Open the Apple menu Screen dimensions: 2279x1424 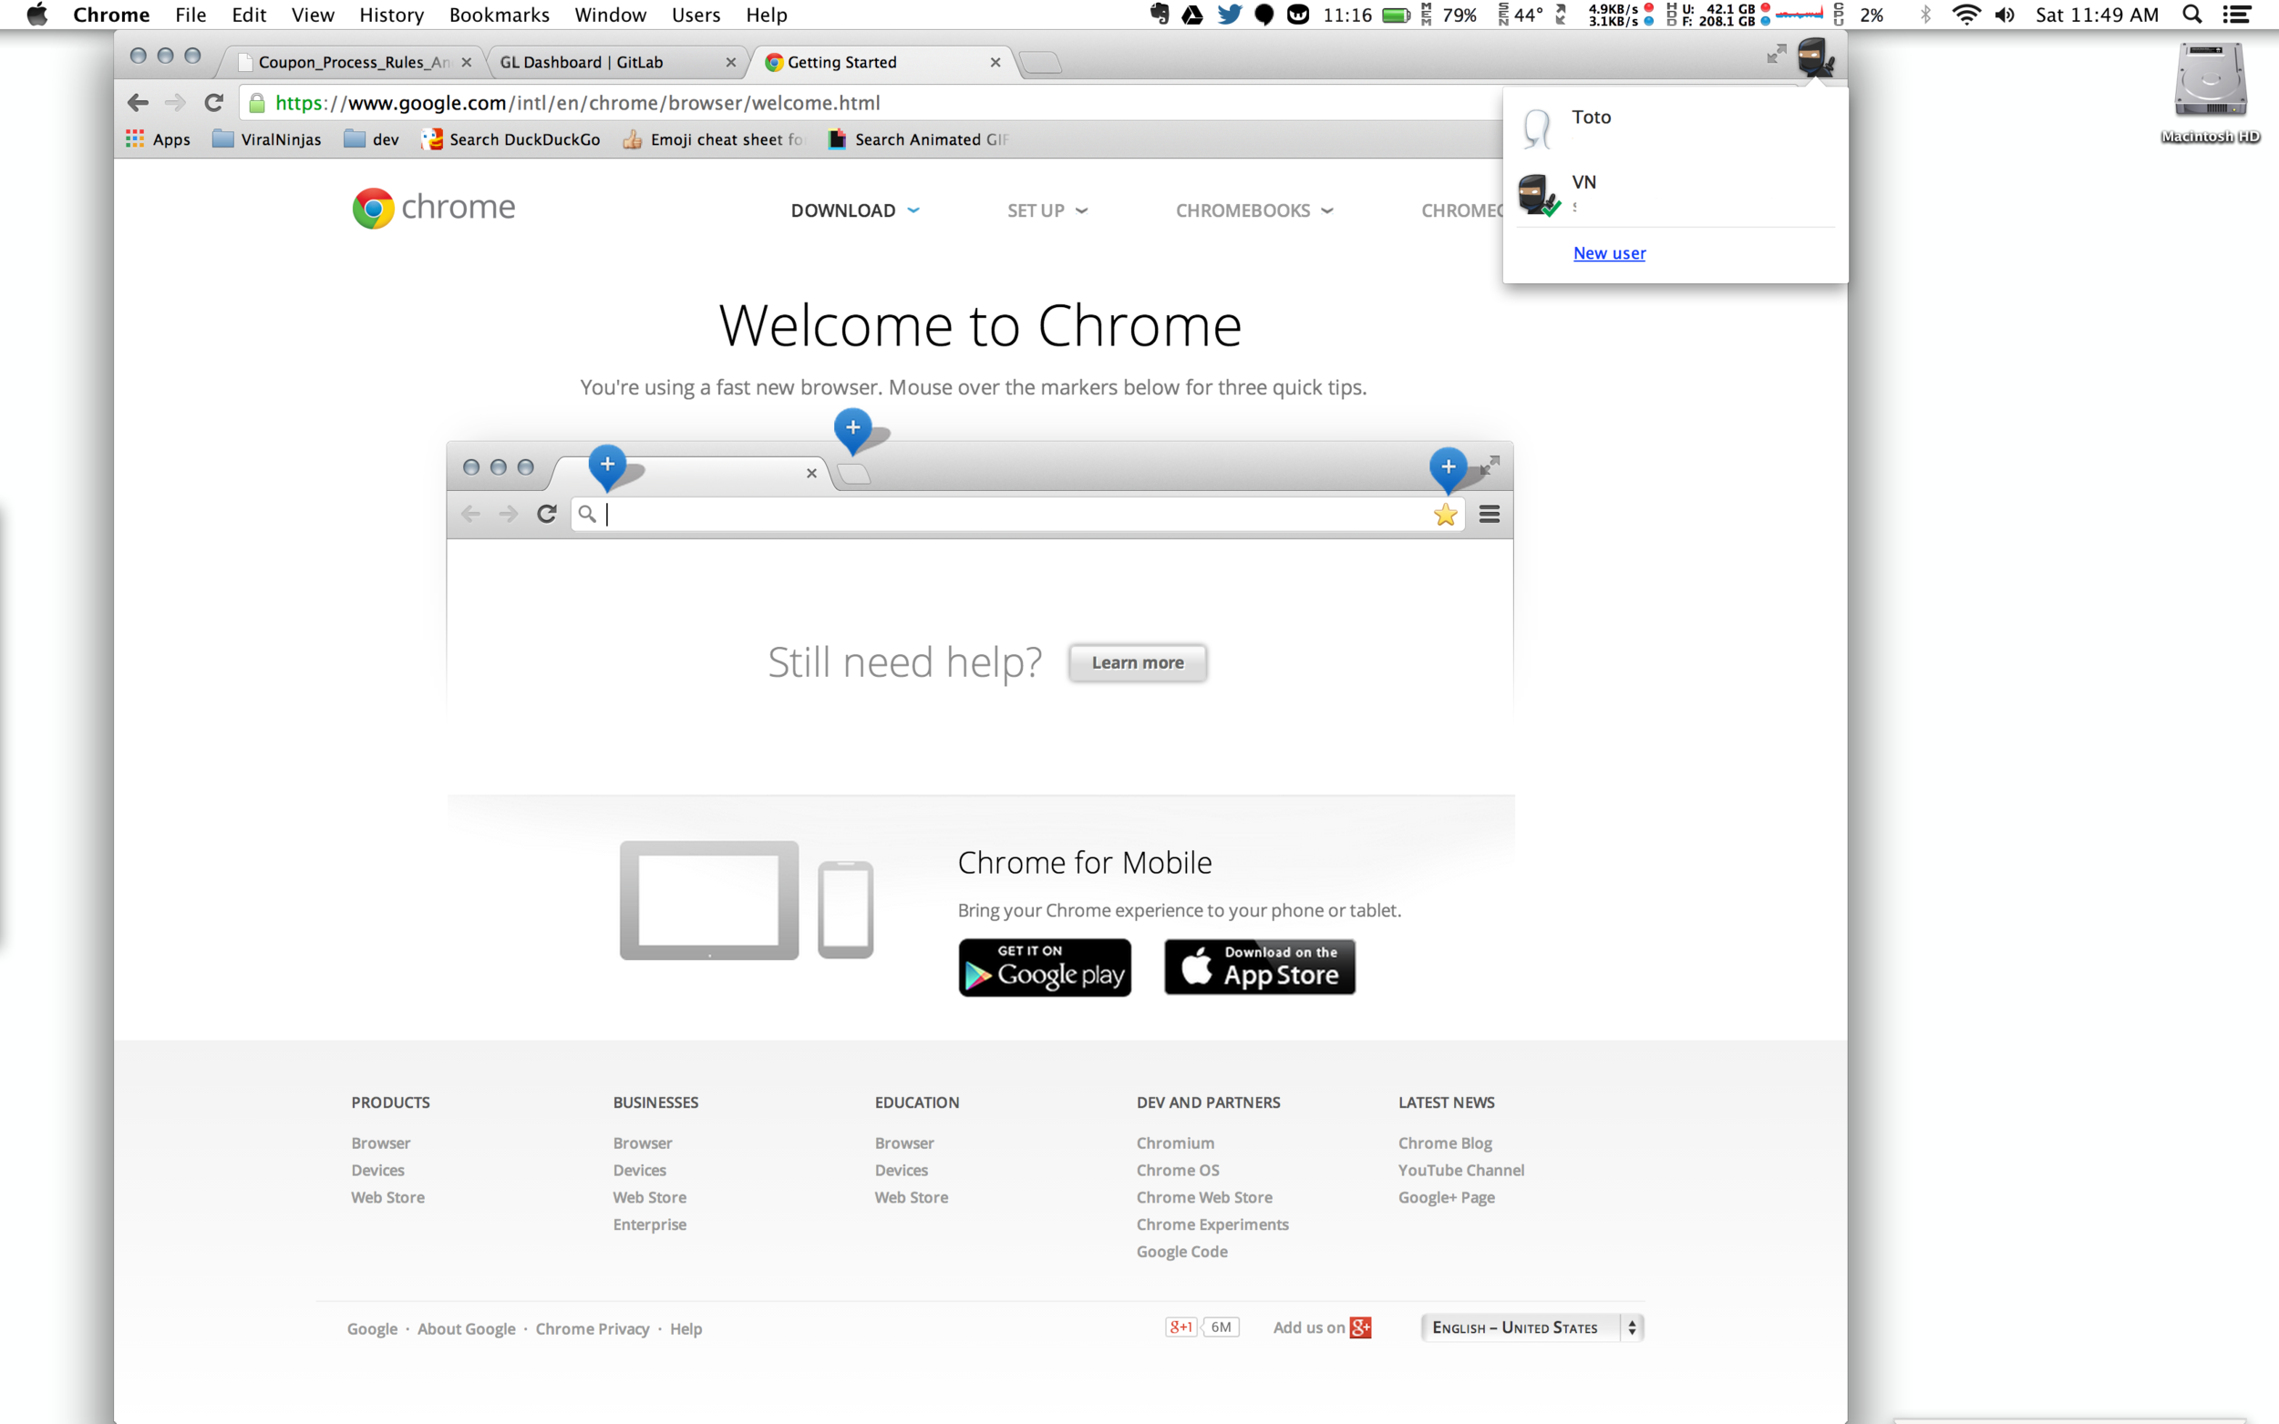[36, 15]
